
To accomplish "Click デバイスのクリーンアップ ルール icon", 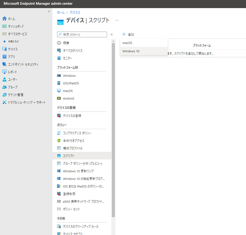I will [x=59, y=226].
